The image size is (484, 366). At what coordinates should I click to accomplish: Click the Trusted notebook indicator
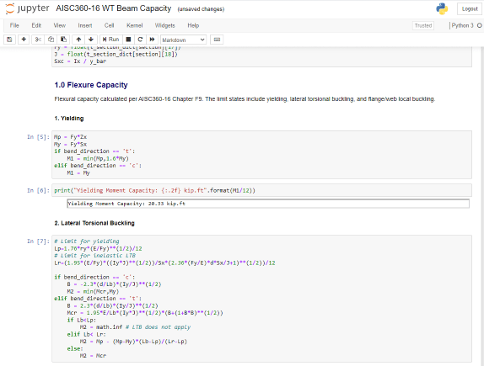[423, 25]
